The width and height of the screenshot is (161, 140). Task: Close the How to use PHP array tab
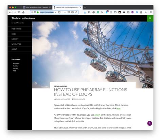(80, 7)
